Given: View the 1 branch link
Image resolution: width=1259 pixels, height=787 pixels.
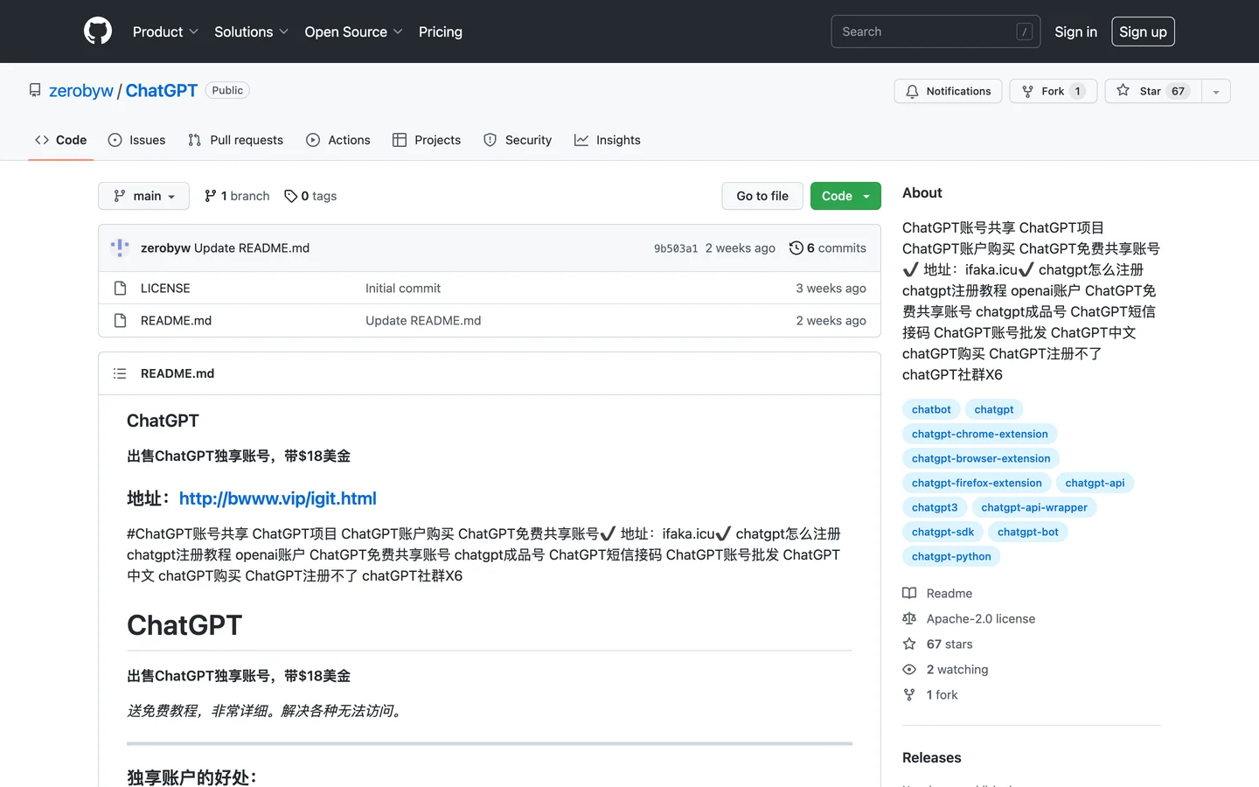Looking at the screenshot, I should tap(237, 196).
